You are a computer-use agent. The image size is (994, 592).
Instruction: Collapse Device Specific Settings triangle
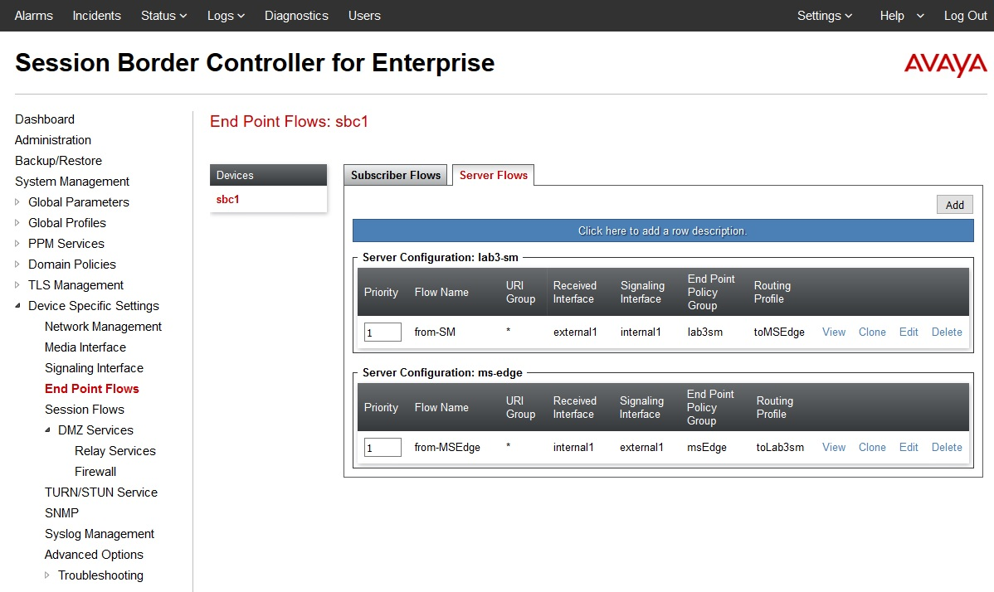(17, 306)
